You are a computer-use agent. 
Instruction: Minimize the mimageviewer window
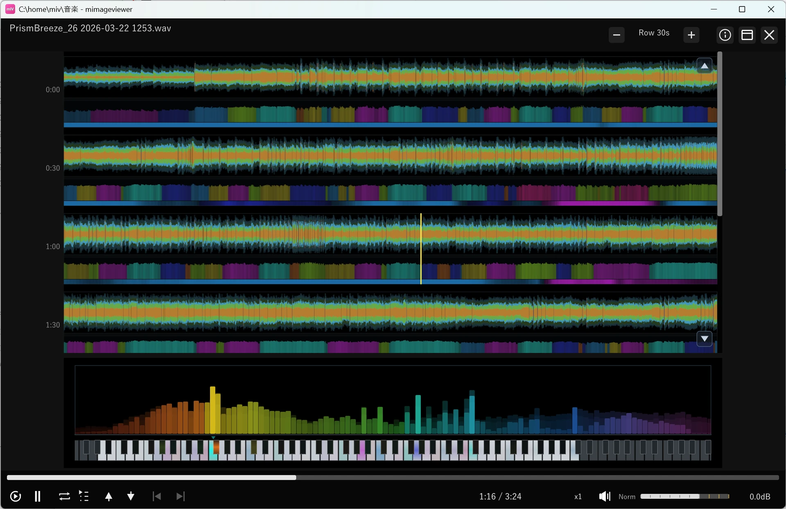click(714, 9)
